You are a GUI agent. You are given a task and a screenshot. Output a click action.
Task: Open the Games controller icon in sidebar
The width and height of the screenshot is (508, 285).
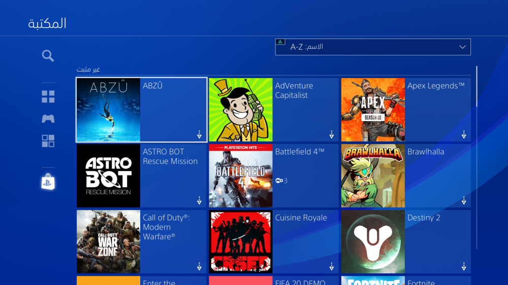pos(48,119)
